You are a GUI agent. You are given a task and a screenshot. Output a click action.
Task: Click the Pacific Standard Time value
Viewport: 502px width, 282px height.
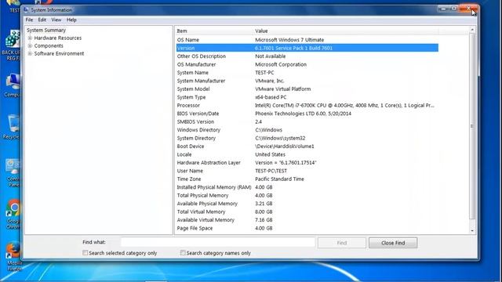pos(279,179)
